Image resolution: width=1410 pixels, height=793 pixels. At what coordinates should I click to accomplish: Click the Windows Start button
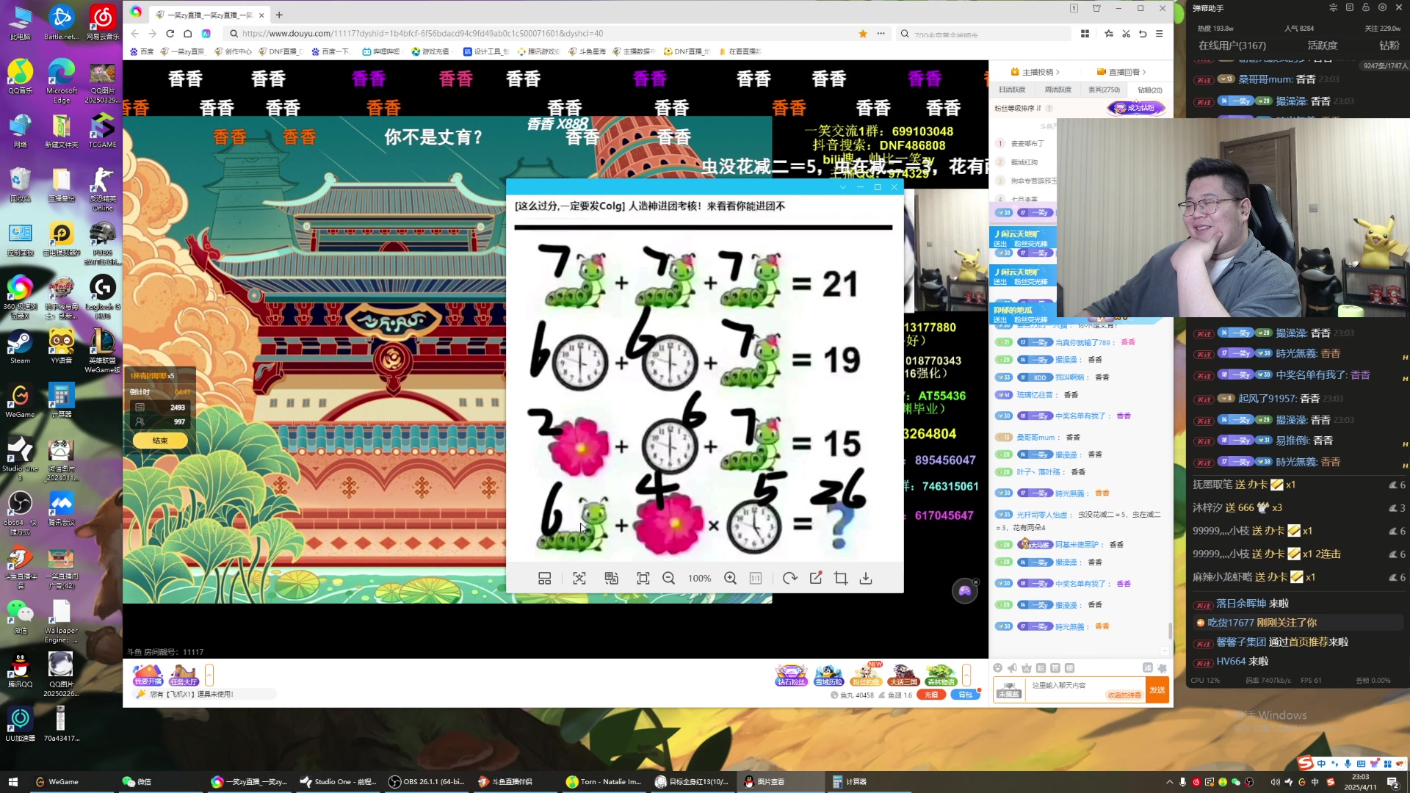coord(12,782)
